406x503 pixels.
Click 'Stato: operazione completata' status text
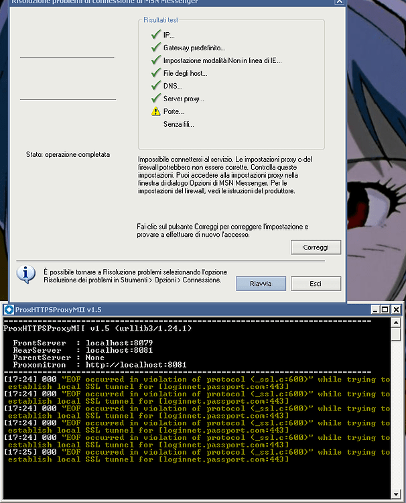coord(68,155)
